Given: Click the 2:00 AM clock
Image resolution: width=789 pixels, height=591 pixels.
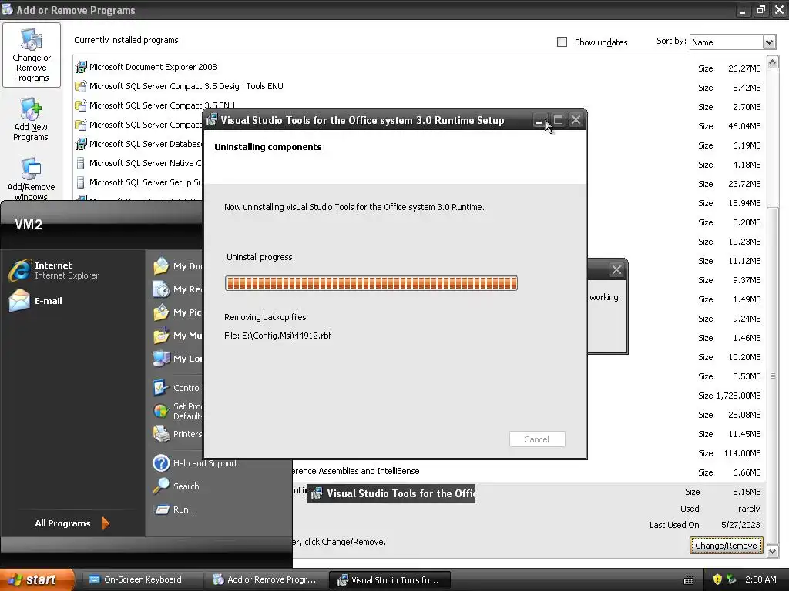Looking at the screenshot, I should click(760, 579).
